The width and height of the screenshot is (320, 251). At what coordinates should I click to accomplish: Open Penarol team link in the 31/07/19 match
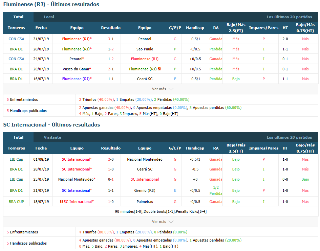[x=145, y=39]
